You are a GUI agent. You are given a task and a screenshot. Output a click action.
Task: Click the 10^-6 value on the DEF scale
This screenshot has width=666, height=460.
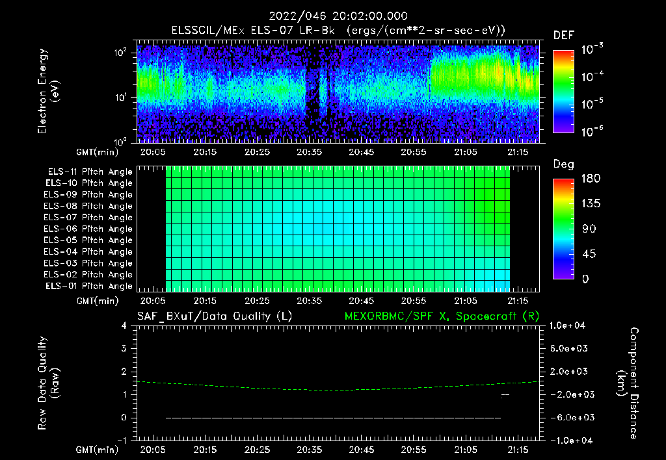[x=592, y=131]
